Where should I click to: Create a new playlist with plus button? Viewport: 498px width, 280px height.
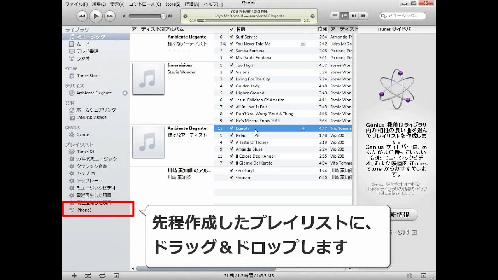(74, 276)
